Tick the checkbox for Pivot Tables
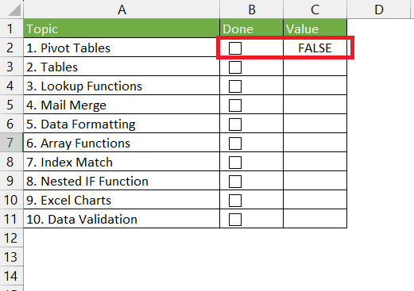This screenshot has height=291, width=414. click(235, 48)
